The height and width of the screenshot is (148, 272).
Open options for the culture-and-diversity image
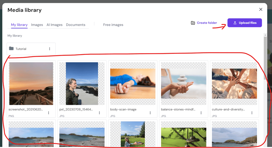(252, 113)
